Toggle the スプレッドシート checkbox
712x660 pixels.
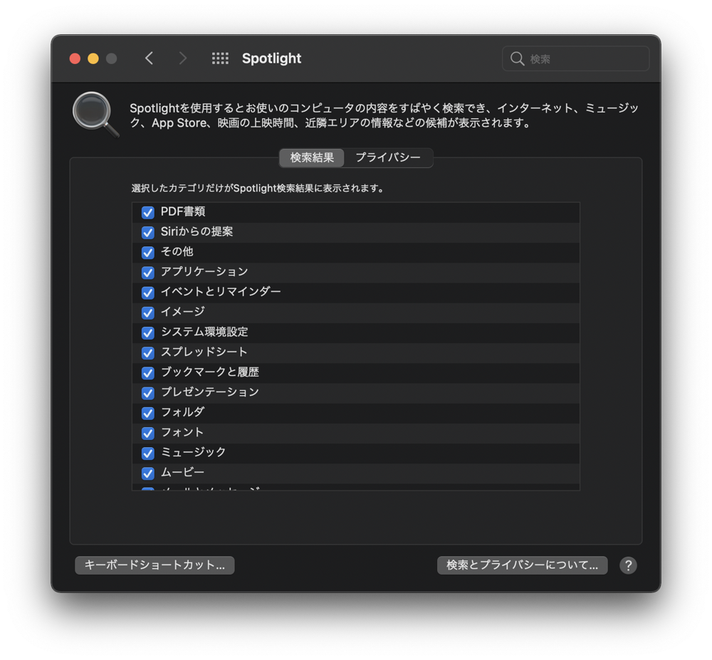click(x=148, y=352)
